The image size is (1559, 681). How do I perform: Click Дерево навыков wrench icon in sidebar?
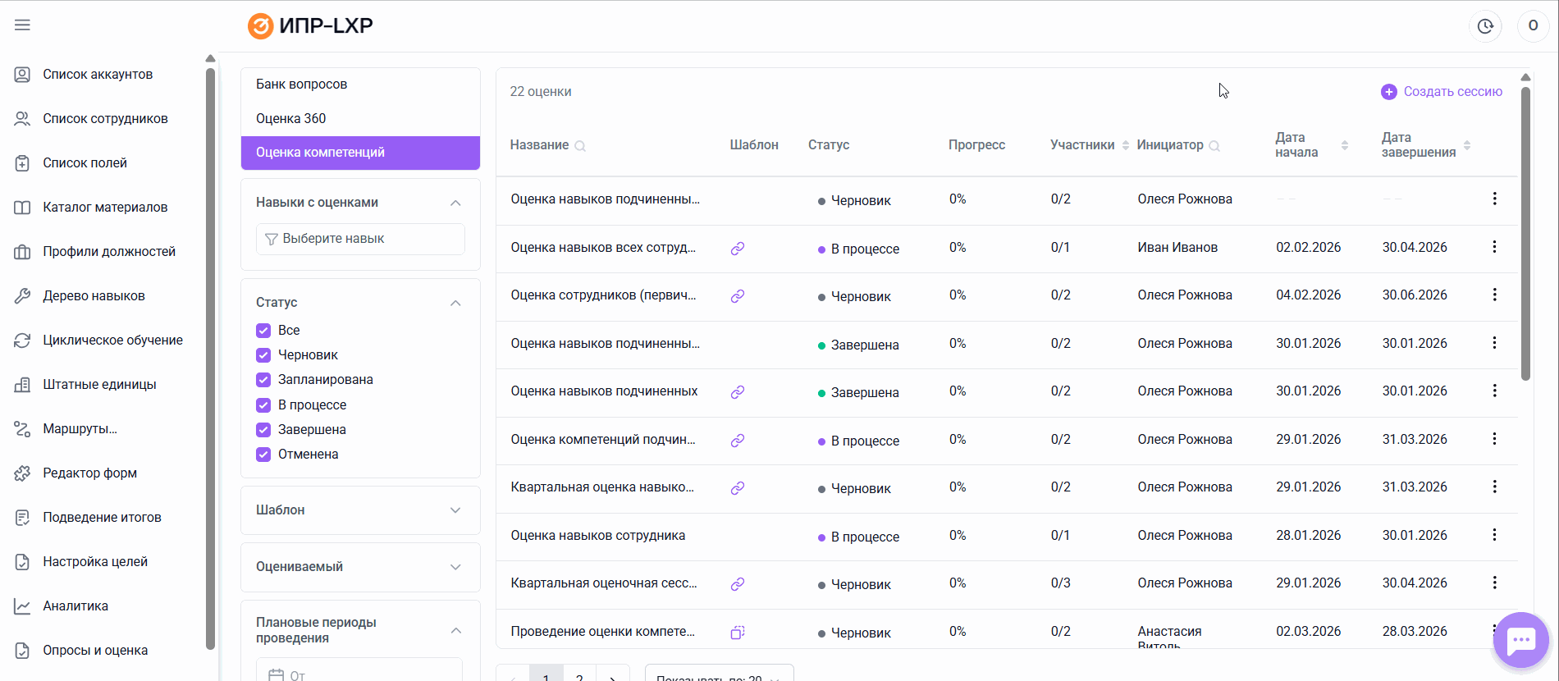pyautogui.click(x=22, y=296)
